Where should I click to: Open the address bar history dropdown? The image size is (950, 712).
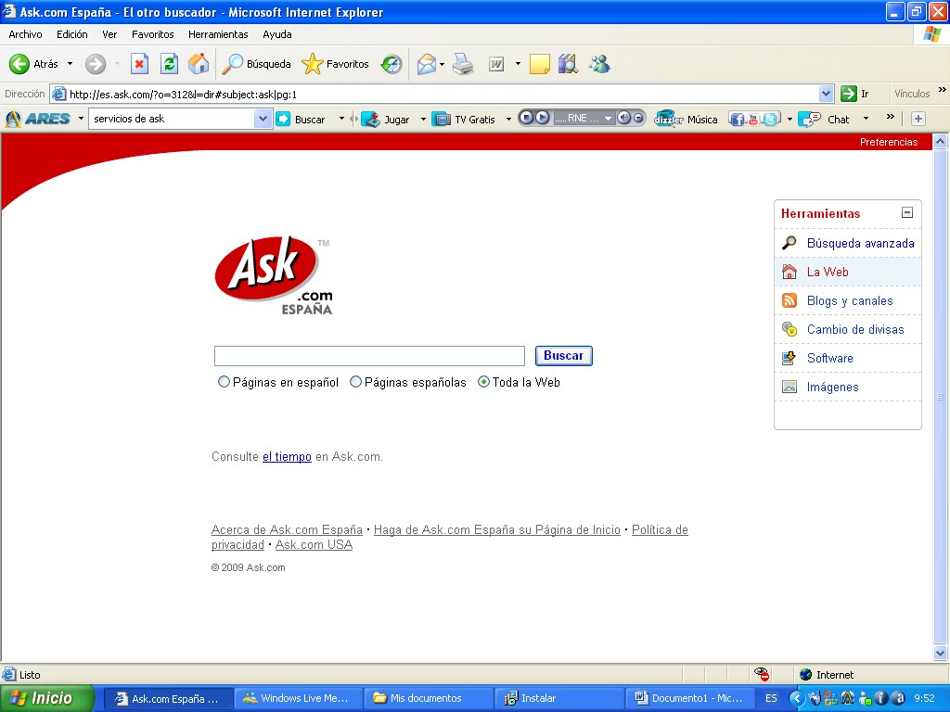826,93
